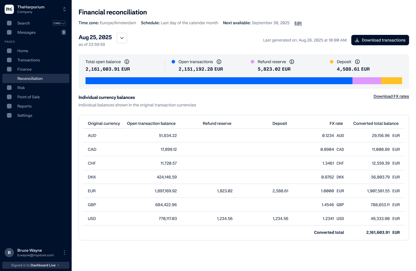Show info for Deposit
The width and height of the screenshot is (416, 271).
357,62
